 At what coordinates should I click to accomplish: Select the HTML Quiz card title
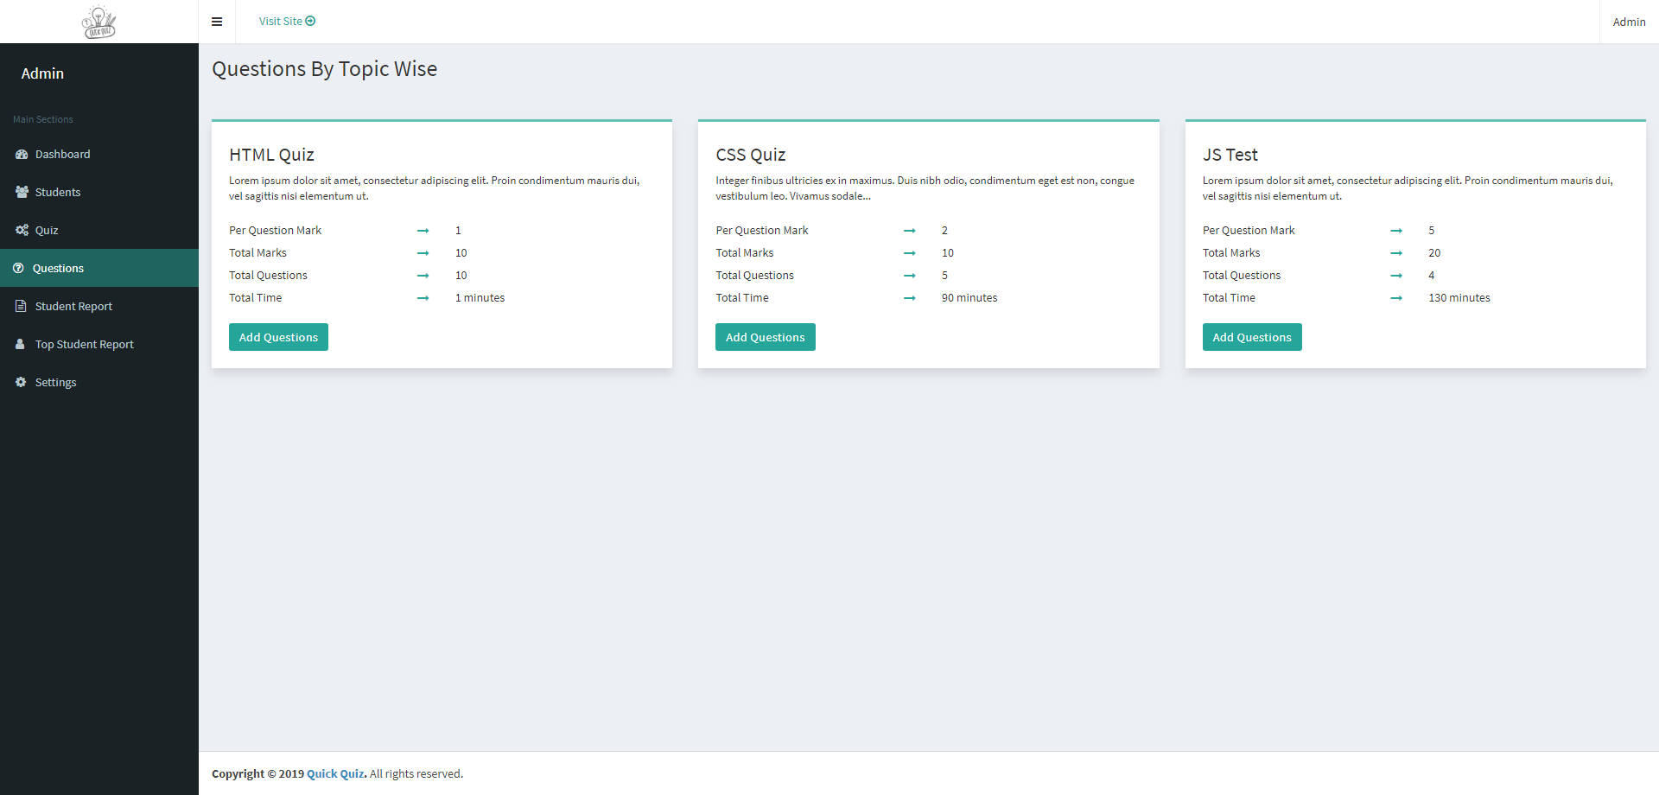272,155
